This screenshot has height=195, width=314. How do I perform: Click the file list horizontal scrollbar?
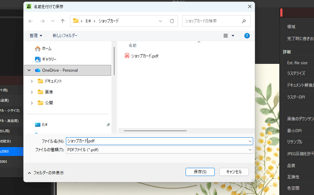155,131
